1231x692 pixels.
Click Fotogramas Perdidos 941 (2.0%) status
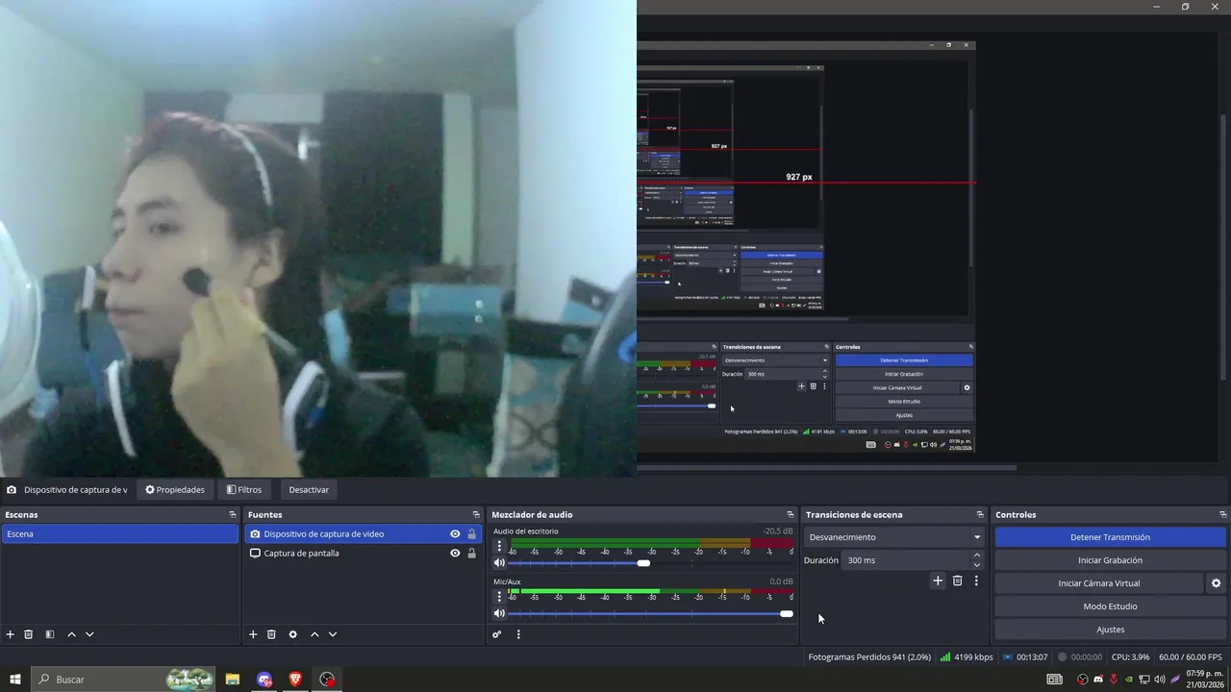pos(869,657)
